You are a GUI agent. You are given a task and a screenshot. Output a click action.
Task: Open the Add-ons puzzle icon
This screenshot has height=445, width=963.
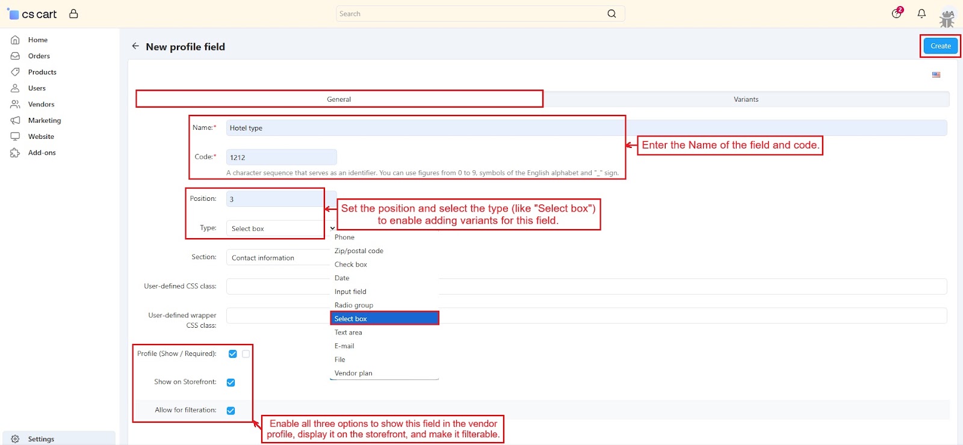click(x=16, y=153)
